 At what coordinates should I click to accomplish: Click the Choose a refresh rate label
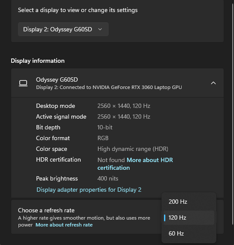[46, 210]
